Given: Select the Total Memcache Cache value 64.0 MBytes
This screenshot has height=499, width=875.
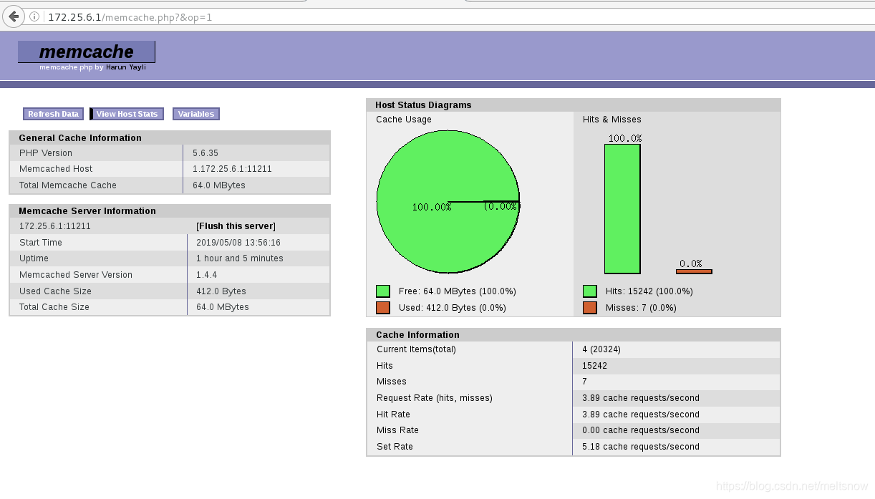Looking at the screenshot, I should (219, 185).
